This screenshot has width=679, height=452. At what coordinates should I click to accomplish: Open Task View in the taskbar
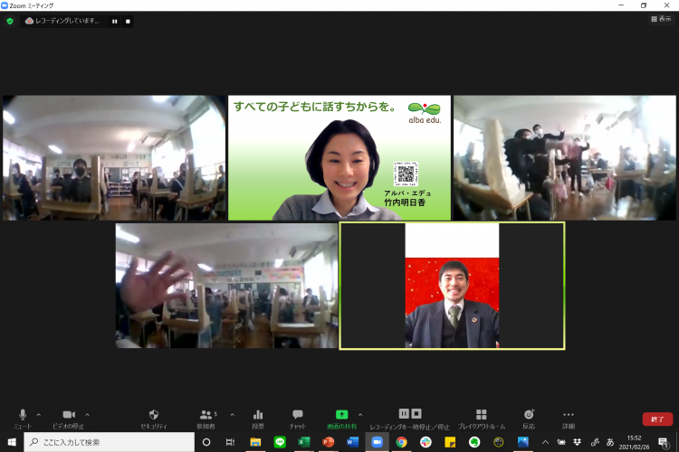[230, 442]
